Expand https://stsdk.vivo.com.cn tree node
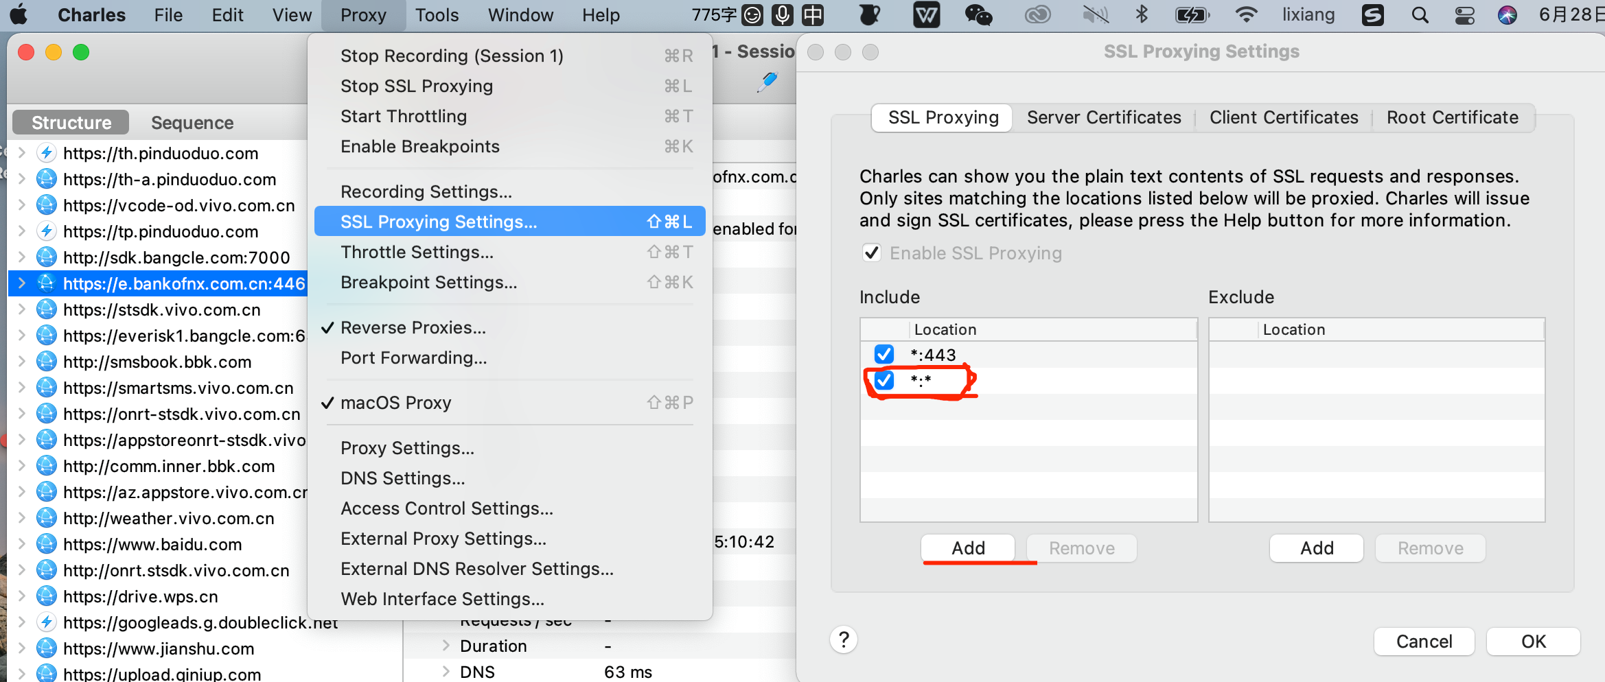 (22, 309)
